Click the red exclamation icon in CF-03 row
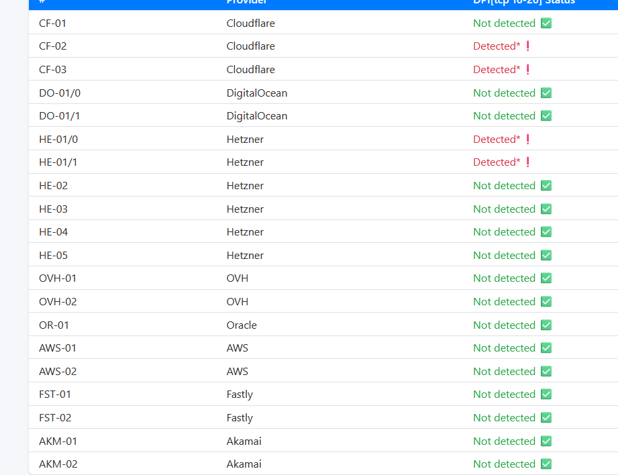 click(x=527, y=69)
